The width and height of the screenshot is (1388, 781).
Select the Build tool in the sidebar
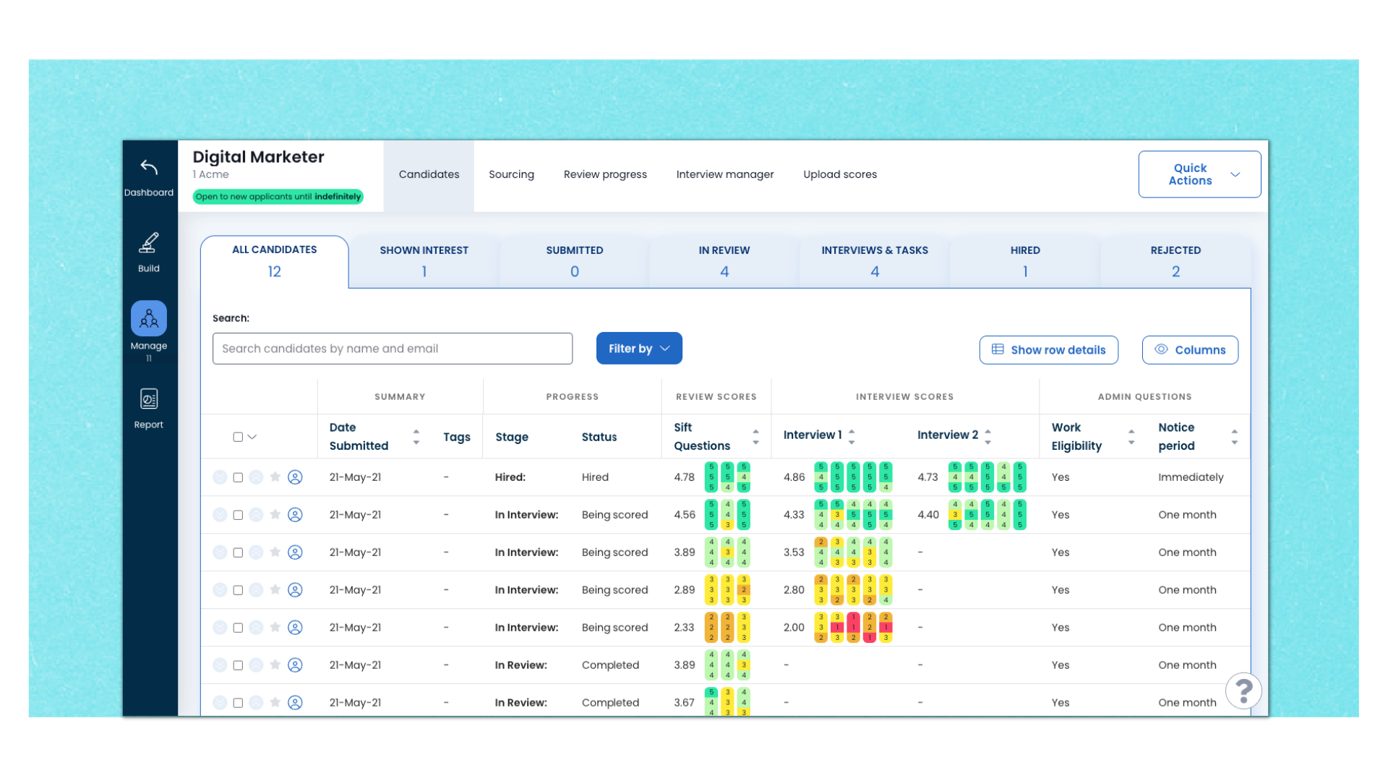point(149,249)
